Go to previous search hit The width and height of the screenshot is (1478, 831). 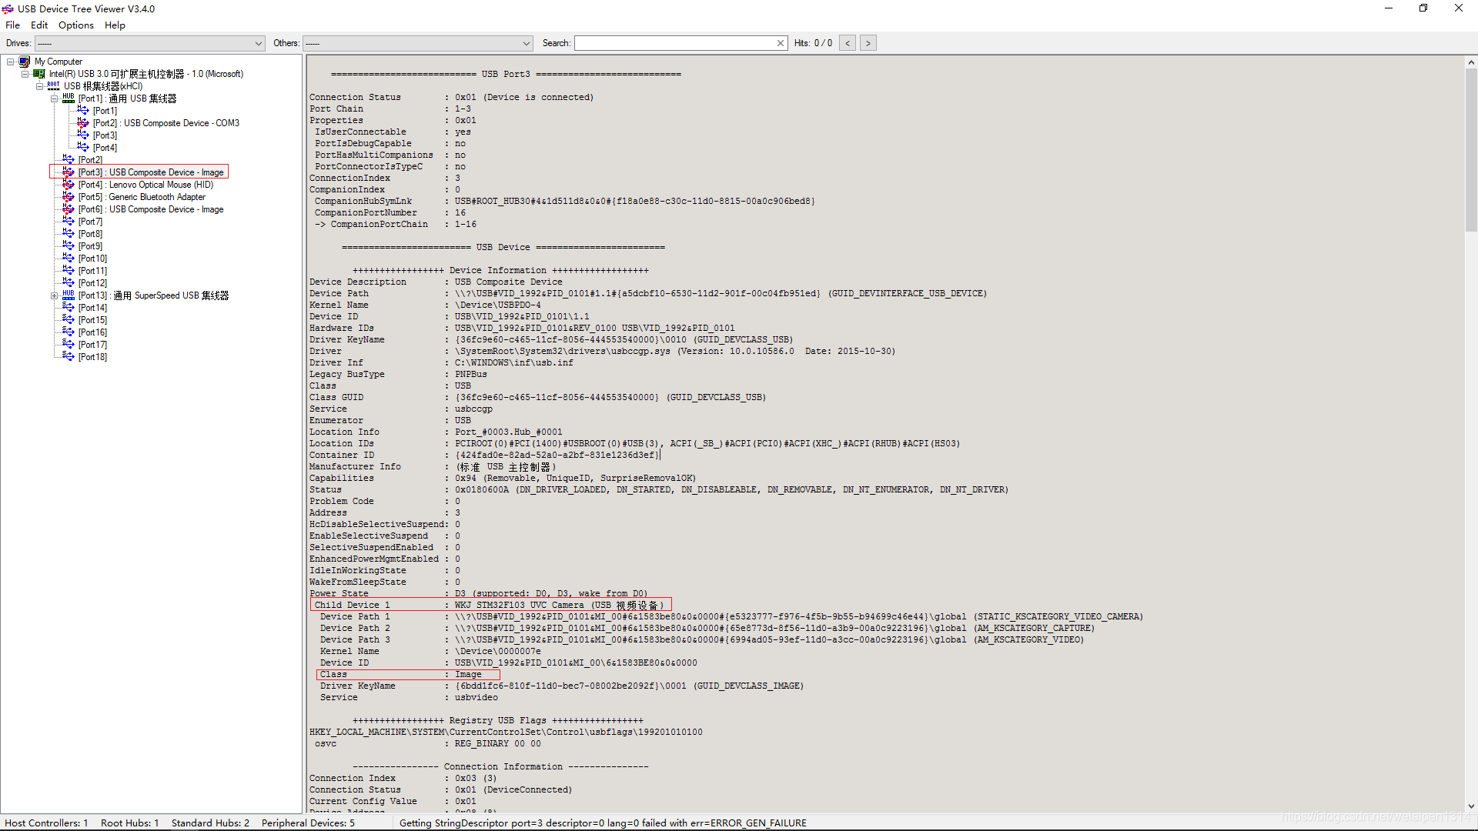point(848,43)
